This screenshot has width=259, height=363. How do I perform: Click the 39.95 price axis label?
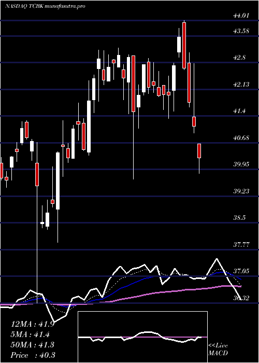241,164
